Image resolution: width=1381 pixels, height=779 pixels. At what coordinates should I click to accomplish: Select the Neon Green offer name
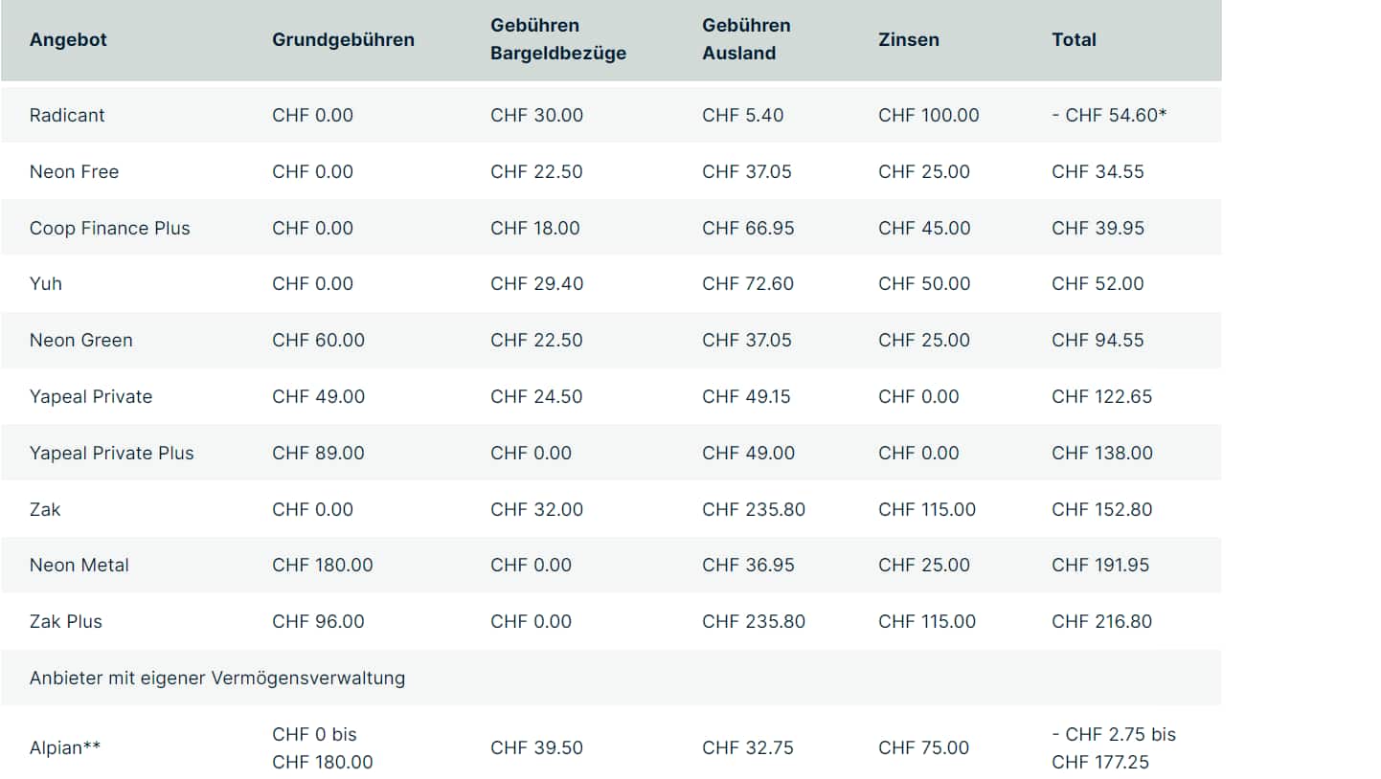tap(80, 340)
